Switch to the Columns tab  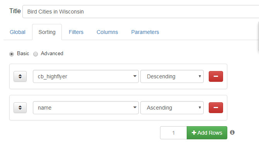(x=107, y=32)
